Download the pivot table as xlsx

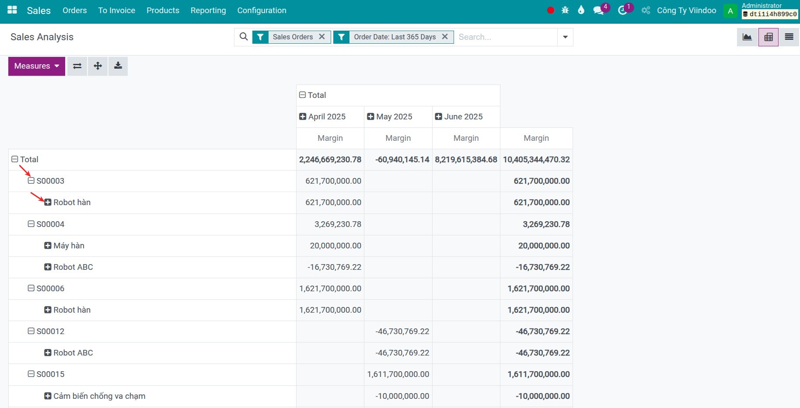pos(118,66)
